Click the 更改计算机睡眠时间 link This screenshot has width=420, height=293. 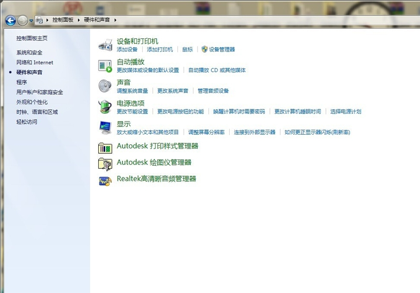click(x=297, y=111)
